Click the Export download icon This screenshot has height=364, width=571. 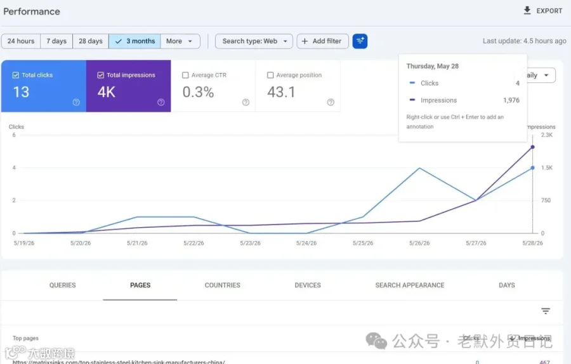coord(527,11)
